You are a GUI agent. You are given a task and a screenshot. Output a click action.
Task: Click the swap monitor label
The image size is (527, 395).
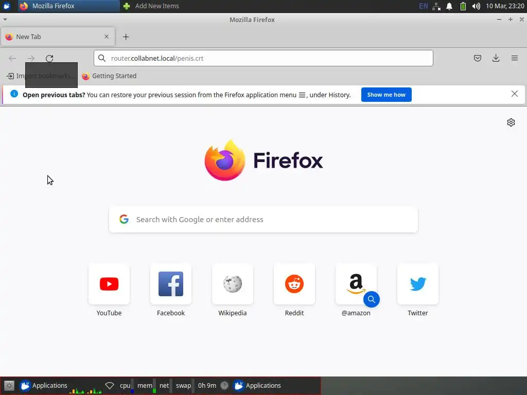point(184,386)
